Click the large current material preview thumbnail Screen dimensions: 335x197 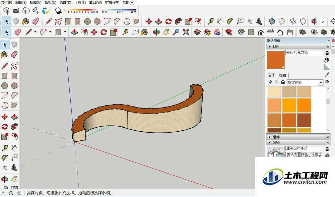pyautogui.click(x=276, y=60)
